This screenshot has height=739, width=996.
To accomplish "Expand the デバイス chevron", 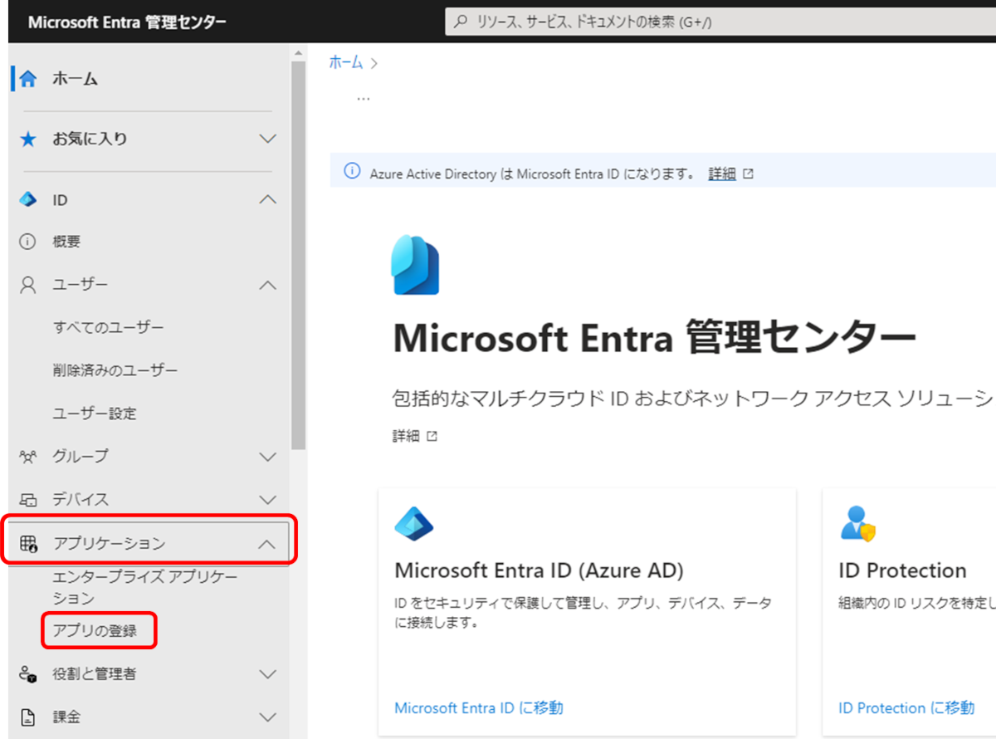I will 267,500.
